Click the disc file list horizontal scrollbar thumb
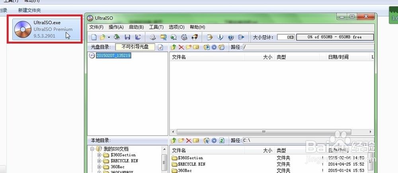This screenshot has width=398, height=173. 264,132
